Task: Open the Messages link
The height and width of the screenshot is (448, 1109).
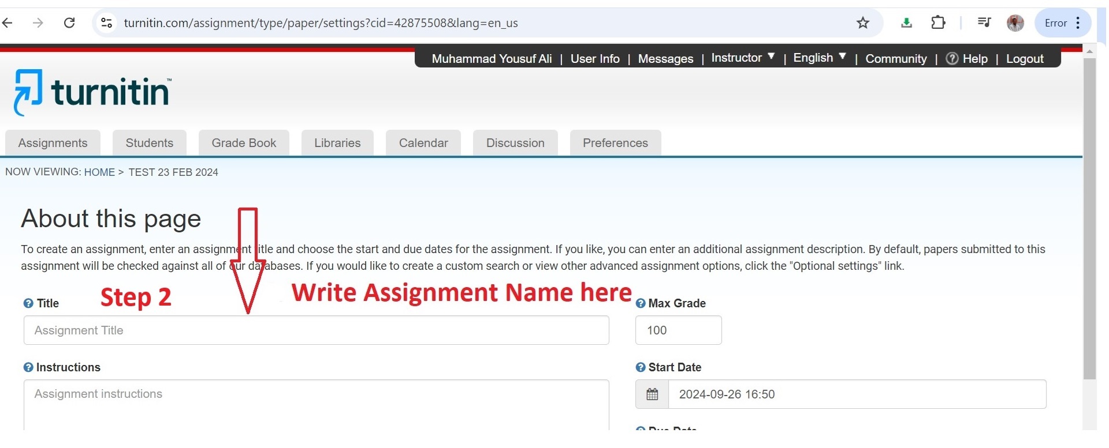Action: tap(665, 59)
